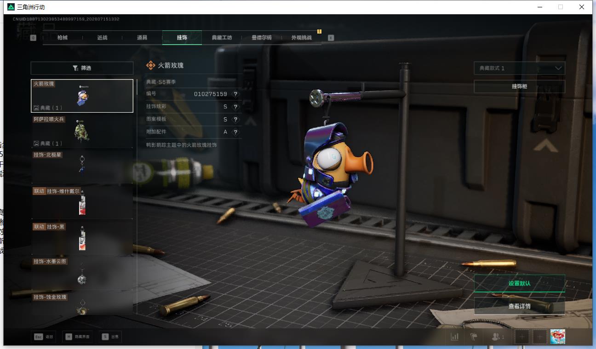Open the bar-chart statistics icon
This screenshot has height=349, width=596.
[x=455, y=337]
